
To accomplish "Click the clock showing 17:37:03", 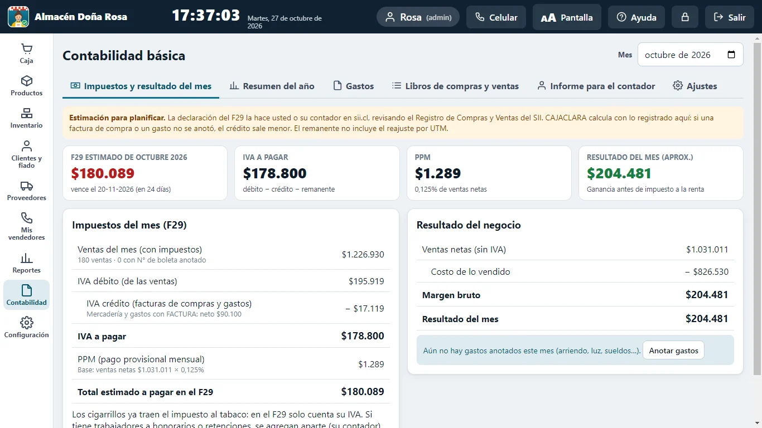I will (x=206, y=16).
